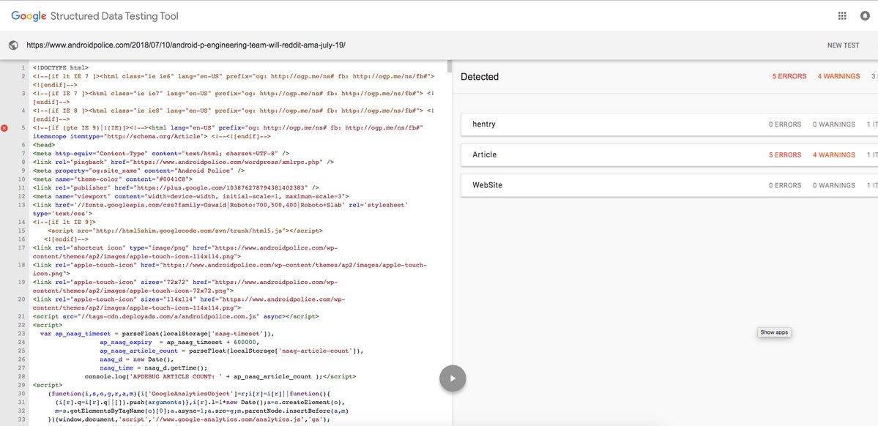The width and height of the screenshot is (878, 426).
Task: Click the analytics.js code line
Action: tap(189, 419)
